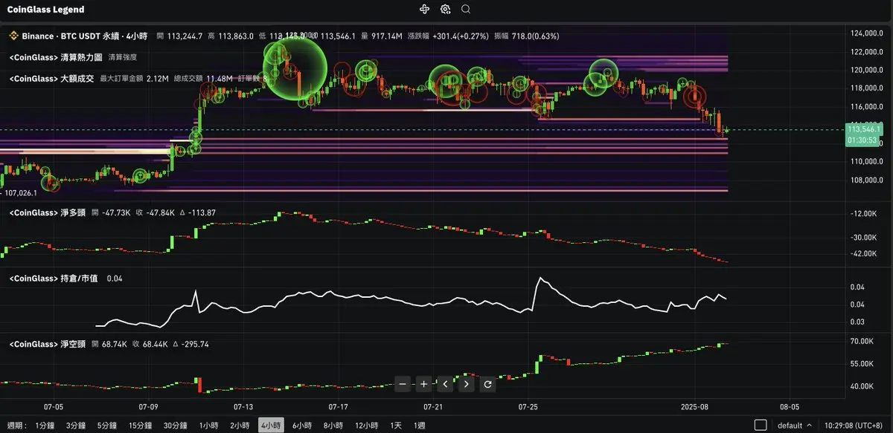Click the 07-13 date axis label
The image size is (893, 433).
pyautogui.click(x=243, y=407)
